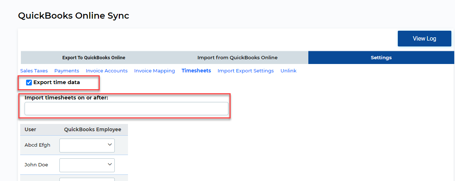Expand QuickBooks Employee dropdown for John Doe
The height and width of the screenshot is (181, 455).
click(x=87, y=165)
